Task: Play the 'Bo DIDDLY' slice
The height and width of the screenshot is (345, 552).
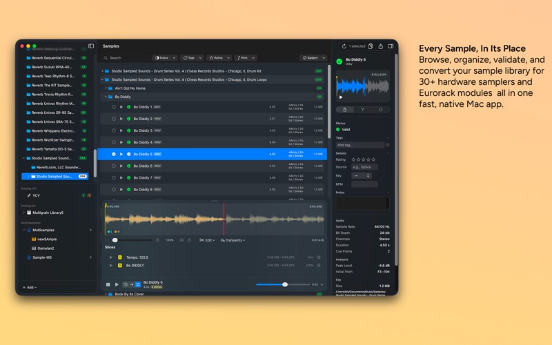Action: point(111,266)
